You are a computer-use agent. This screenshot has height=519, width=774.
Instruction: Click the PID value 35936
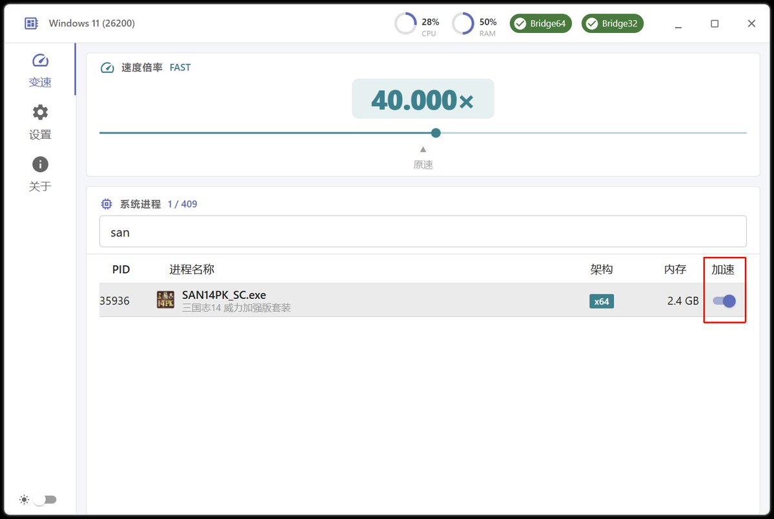click(x=114, y=301)
